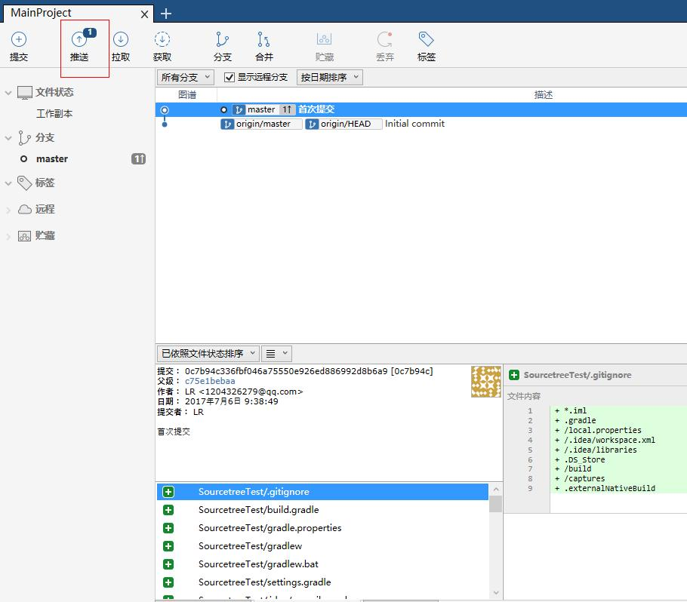Expand the 远程 sidebar section
Image resolution: width=687 pixels, height=602 pixels.
[8, 210]
